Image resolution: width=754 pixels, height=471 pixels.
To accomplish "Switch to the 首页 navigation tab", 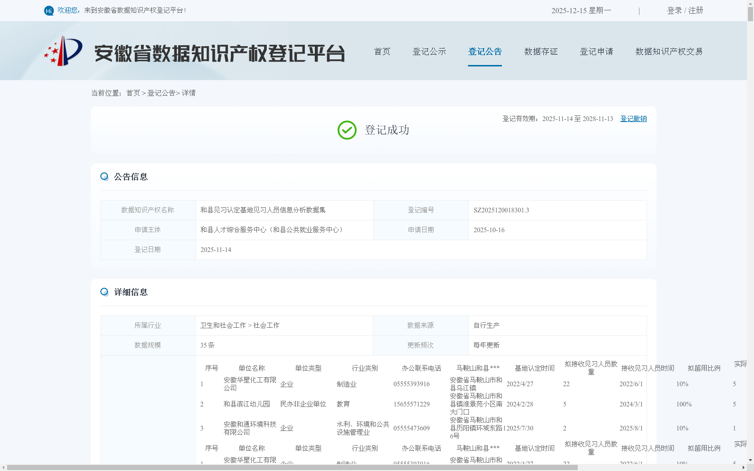I will [382, 52].
